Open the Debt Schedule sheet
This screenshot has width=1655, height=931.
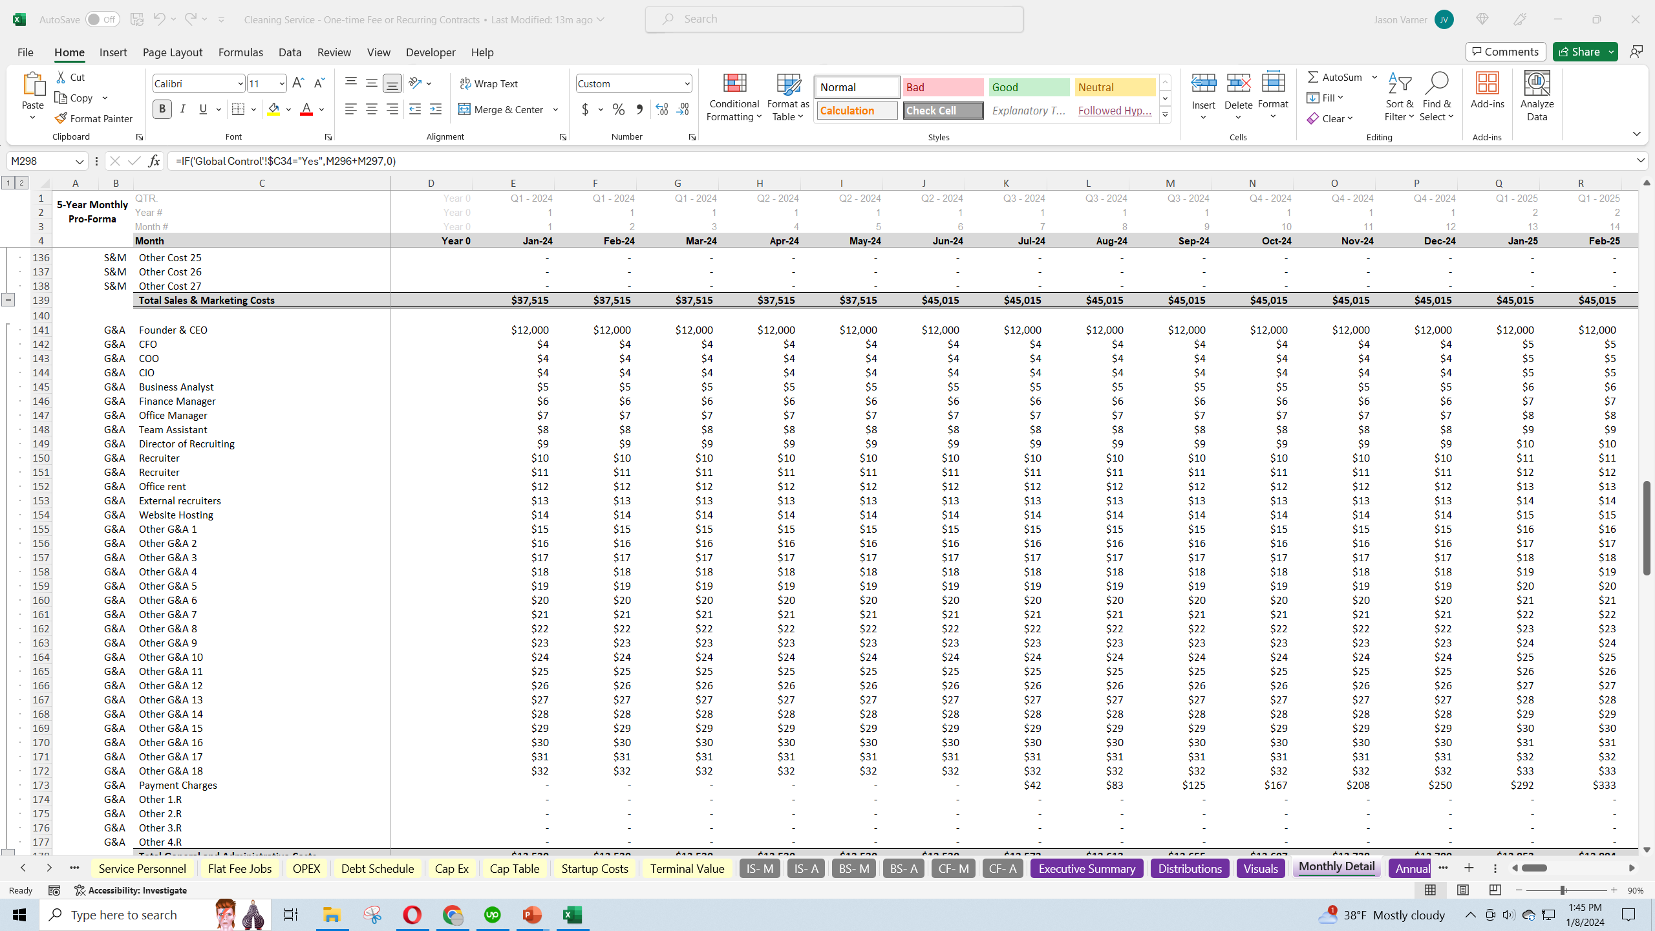tap(377, 868)
